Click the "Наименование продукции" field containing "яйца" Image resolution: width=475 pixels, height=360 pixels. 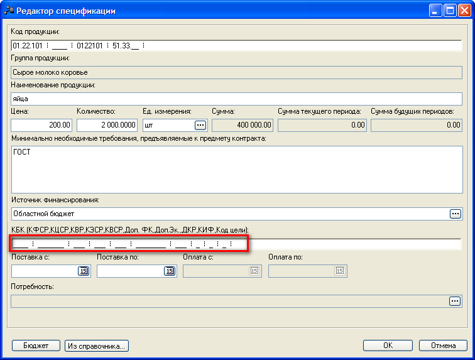[x=236, y=99]
